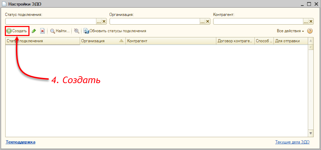Click the green pencil edit icon
The image size is (321, 150).
click(34, 31)
